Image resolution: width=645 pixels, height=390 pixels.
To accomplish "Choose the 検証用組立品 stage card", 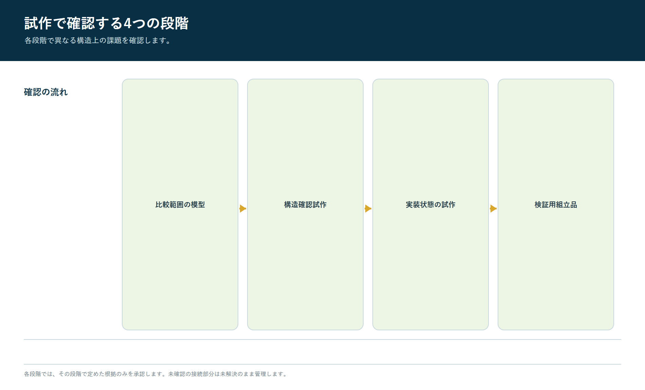I will click(556, 204).
